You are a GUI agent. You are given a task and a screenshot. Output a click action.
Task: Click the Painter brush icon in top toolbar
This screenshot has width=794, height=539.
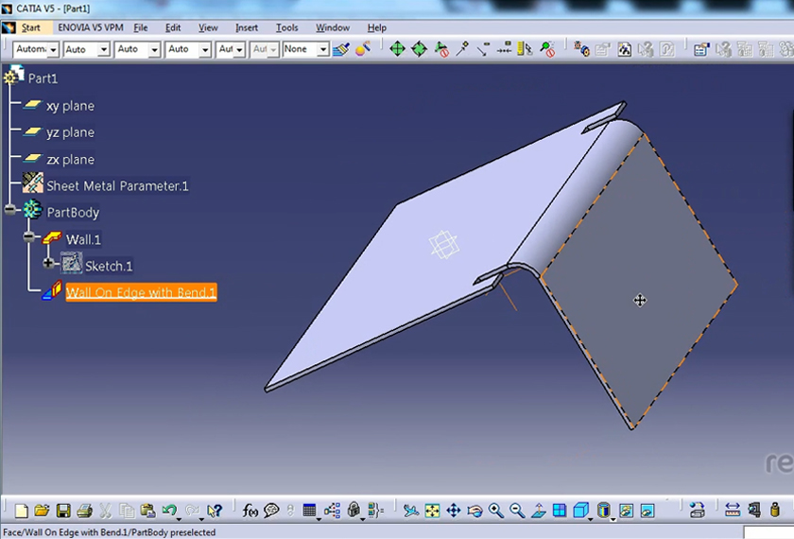click(x=341, y=48)
